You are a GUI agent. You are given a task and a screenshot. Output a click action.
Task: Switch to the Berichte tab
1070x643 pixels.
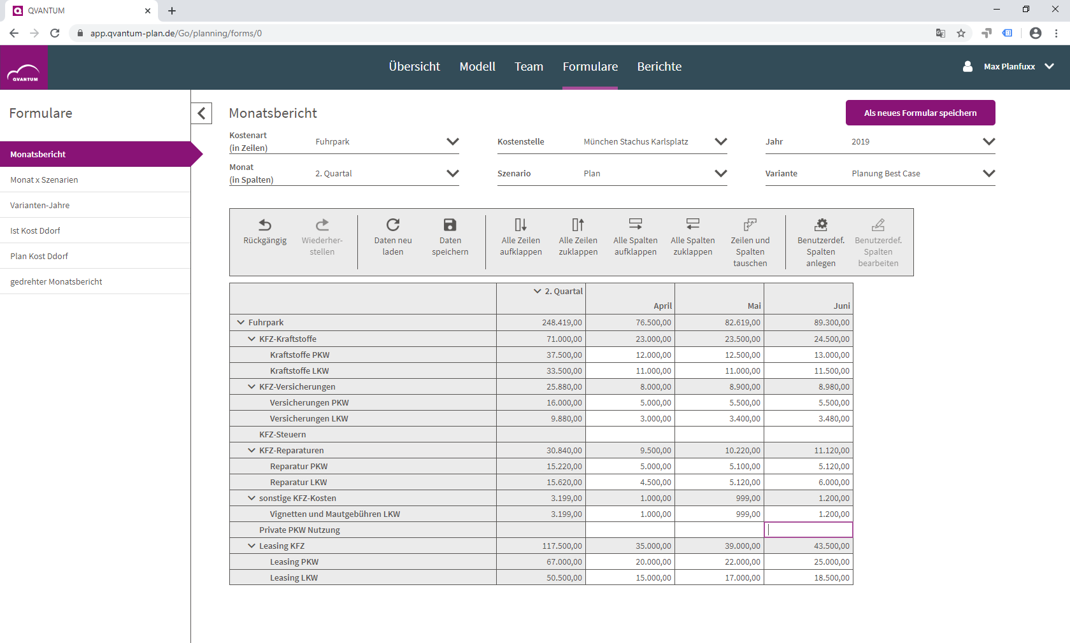point(659,66)
